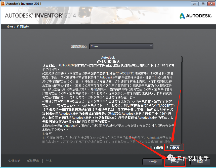
Task: Click the 1.1 许可的授予 underlined text
Action: coord(52,138)
